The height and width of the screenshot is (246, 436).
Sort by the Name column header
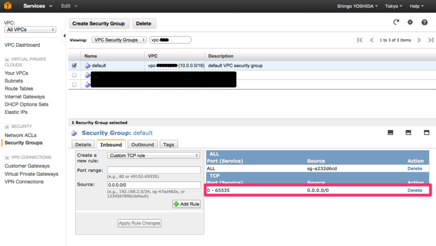tap(90, 56)
